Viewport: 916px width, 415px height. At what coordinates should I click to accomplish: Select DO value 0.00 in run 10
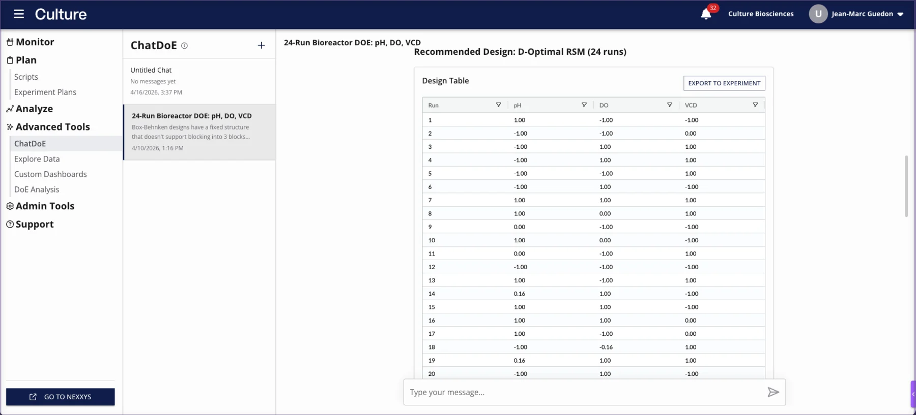[605, 240]
